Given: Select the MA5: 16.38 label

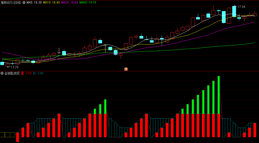Looking at the screenshot, I should 34,3.
